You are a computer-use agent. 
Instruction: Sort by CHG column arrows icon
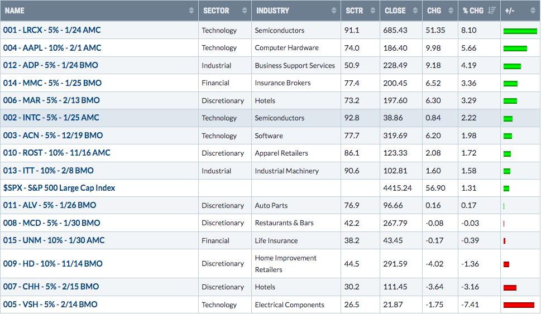(451, 11)
